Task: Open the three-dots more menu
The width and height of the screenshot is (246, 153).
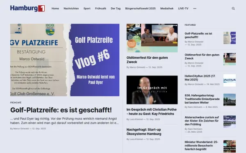Action: (x=195, y=9)
